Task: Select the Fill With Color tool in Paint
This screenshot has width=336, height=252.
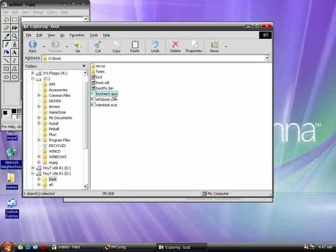Action: (x=14, y=28)
